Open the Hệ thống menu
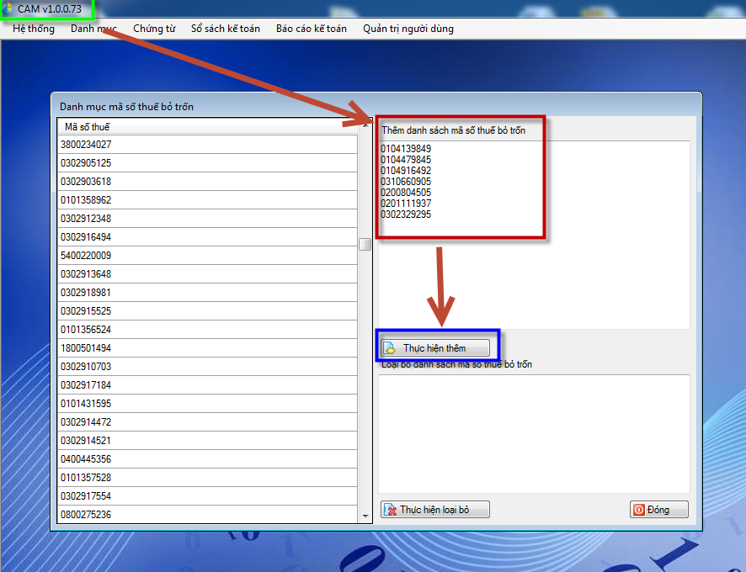This screenshot has width=746, height=572. tap(34, 29)
